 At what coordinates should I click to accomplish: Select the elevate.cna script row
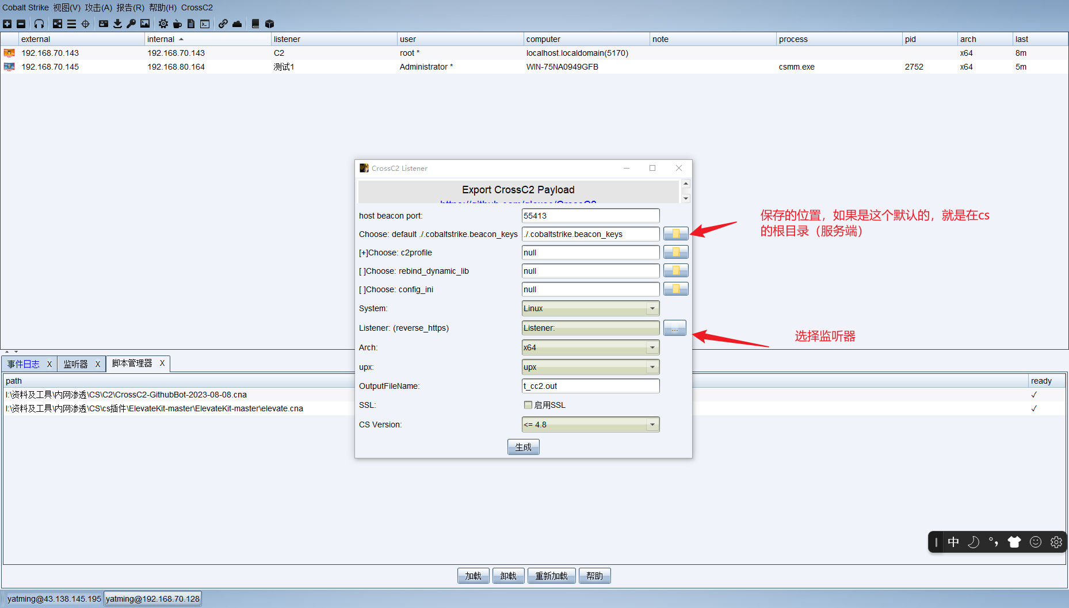534,408
